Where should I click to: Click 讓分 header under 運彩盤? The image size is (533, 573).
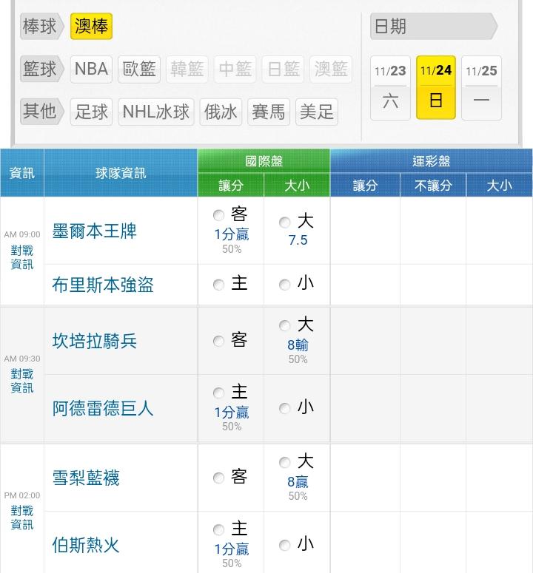click(365, 186)
